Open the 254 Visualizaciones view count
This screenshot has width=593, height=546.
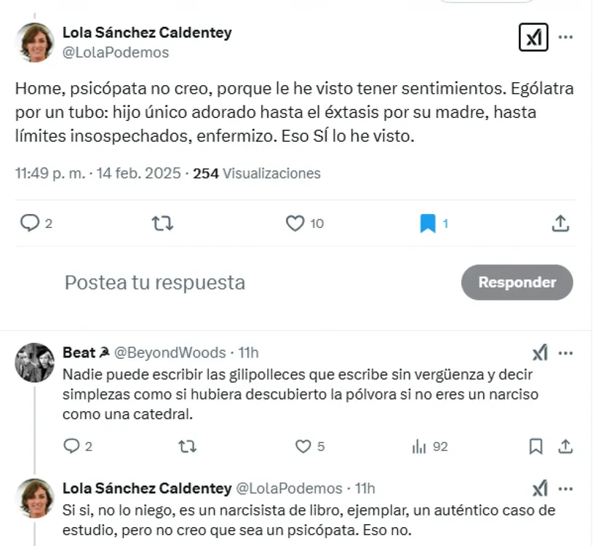[x=256, y=173]
